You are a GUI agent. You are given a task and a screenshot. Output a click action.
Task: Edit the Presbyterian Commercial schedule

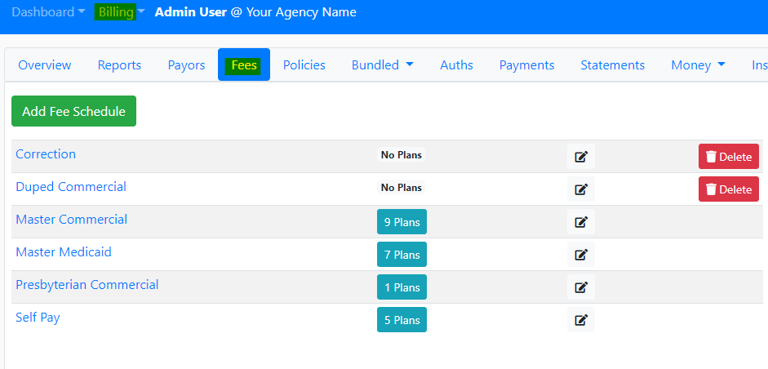coord(581,287)
